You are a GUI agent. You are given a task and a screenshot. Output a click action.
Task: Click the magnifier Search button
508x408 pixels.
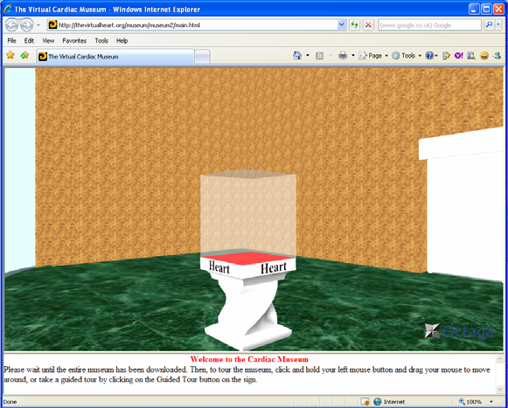(490, 25)
